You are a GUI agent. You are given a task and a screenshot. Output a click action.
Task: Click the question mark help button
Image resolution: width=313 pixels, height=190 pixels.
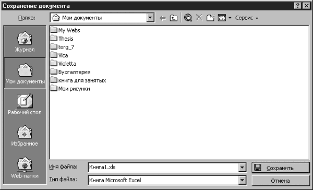(x=297, y=6)
